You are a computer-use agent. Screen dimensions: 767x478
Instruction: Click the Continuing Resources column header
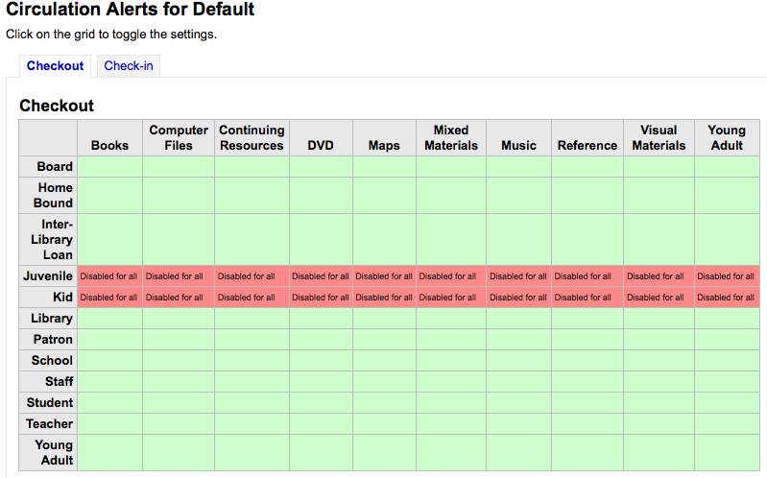click(252, 137)
